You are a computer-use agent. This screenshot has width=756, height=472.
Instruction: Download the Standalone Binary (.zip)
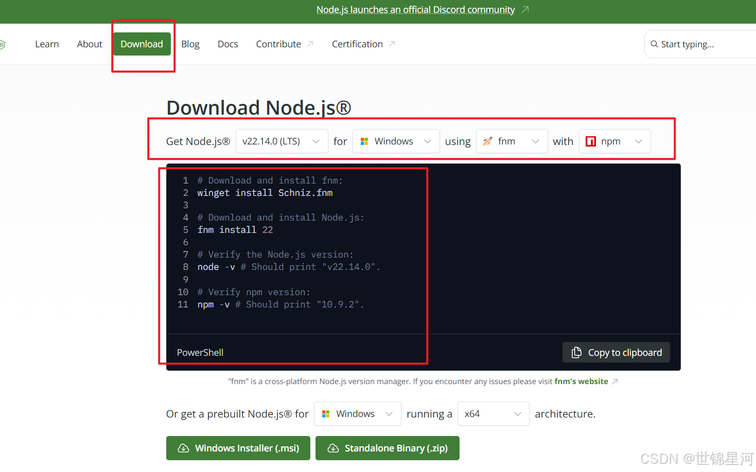coord(388,448)
